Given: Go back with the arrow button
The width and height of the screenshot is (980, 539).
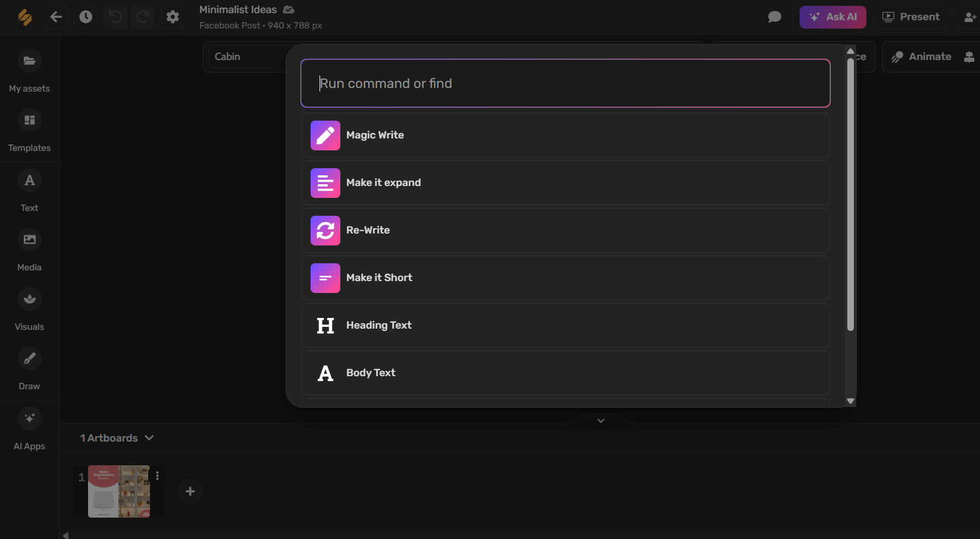Looking at the screenshot, I should (56, 17).
